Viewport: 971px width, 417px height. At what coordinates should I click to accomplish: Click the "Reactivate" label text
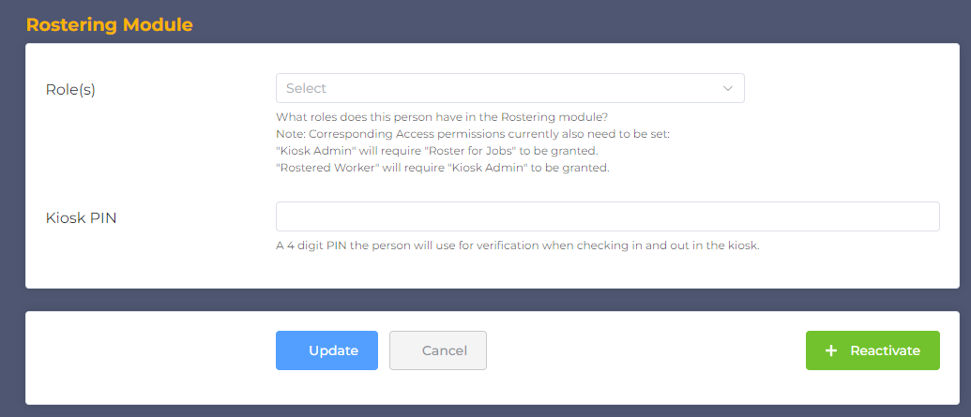tap(885, 350)
